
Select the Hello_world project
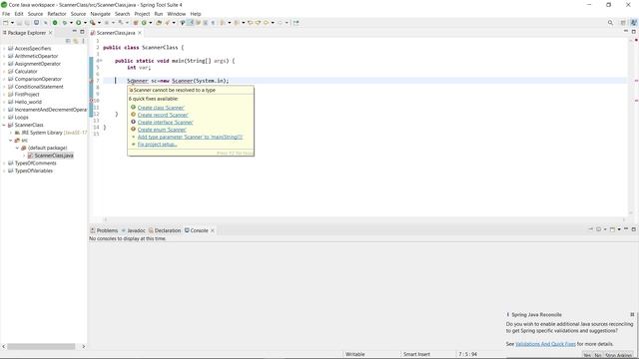(28, 102)
